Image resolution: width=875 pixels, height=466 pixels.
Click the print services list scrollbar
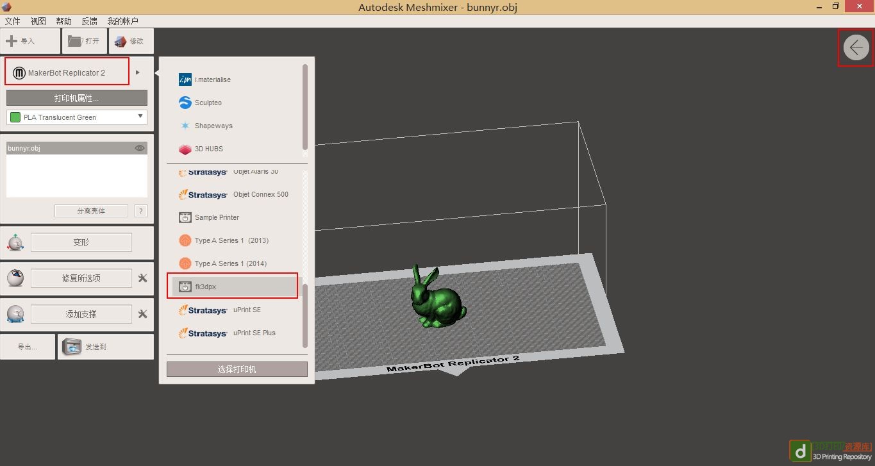pos(305,107)
